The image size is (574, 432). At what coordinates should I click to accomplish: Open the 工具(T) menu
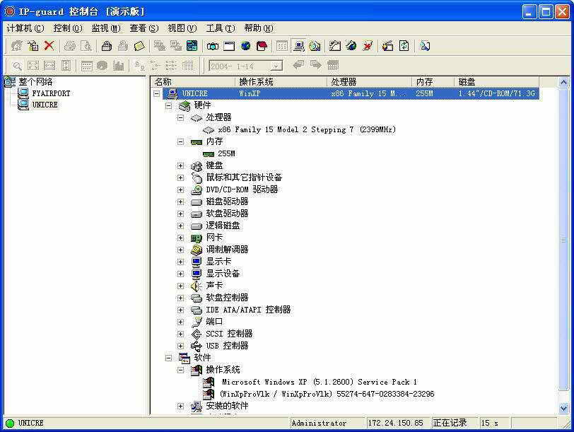[x=220, y=28]
